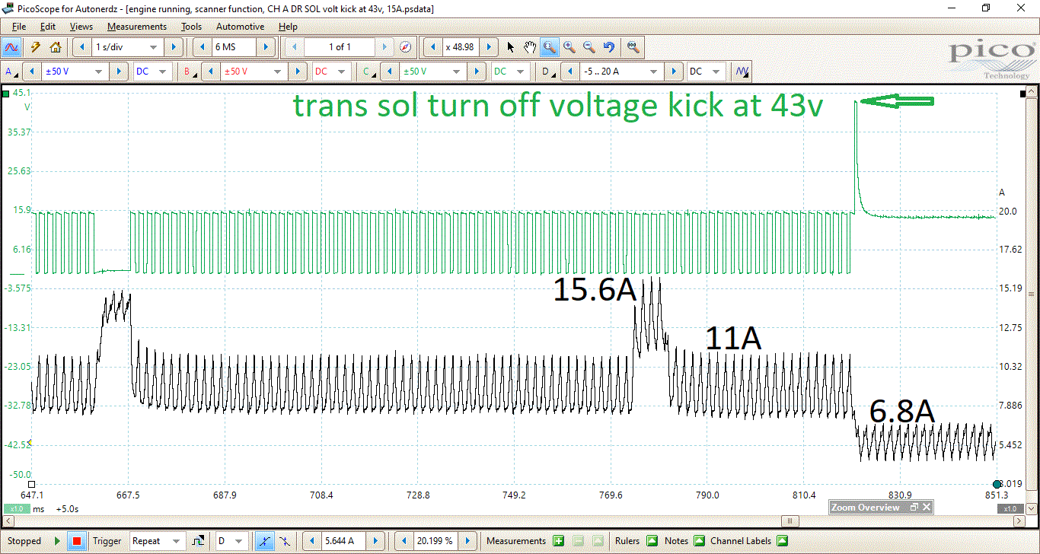The width and height of the screenshot is (1040, 554).
Task: Click the Home capture setup icon
Action: click(x=55, y=46)
